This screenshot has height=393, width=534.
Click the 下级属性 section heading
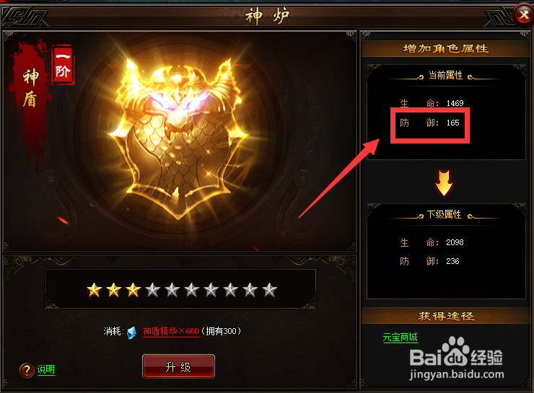(x=444, y=214)
